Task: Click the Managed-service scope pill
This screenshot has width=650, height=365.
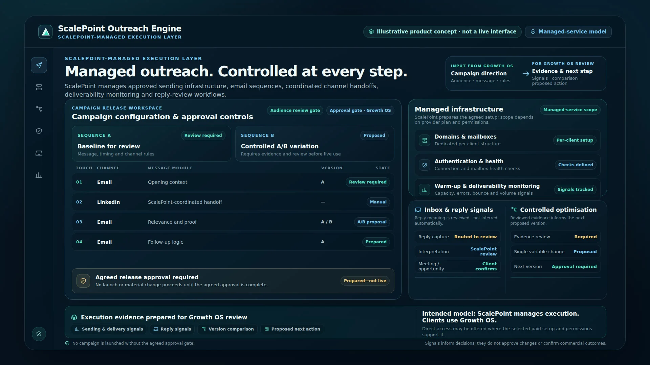Action: click(x=570, y=110)
